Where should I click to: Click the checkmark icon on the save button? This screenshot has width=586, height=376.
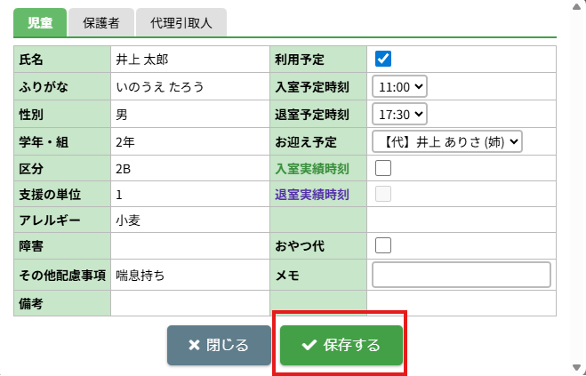309,345
